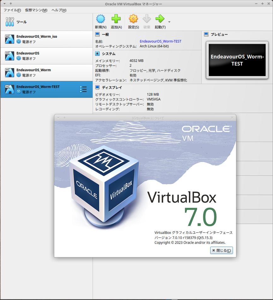Close the VirtualBox について dialog via X
The image size is (273, 300).
[x=232, y=118]
